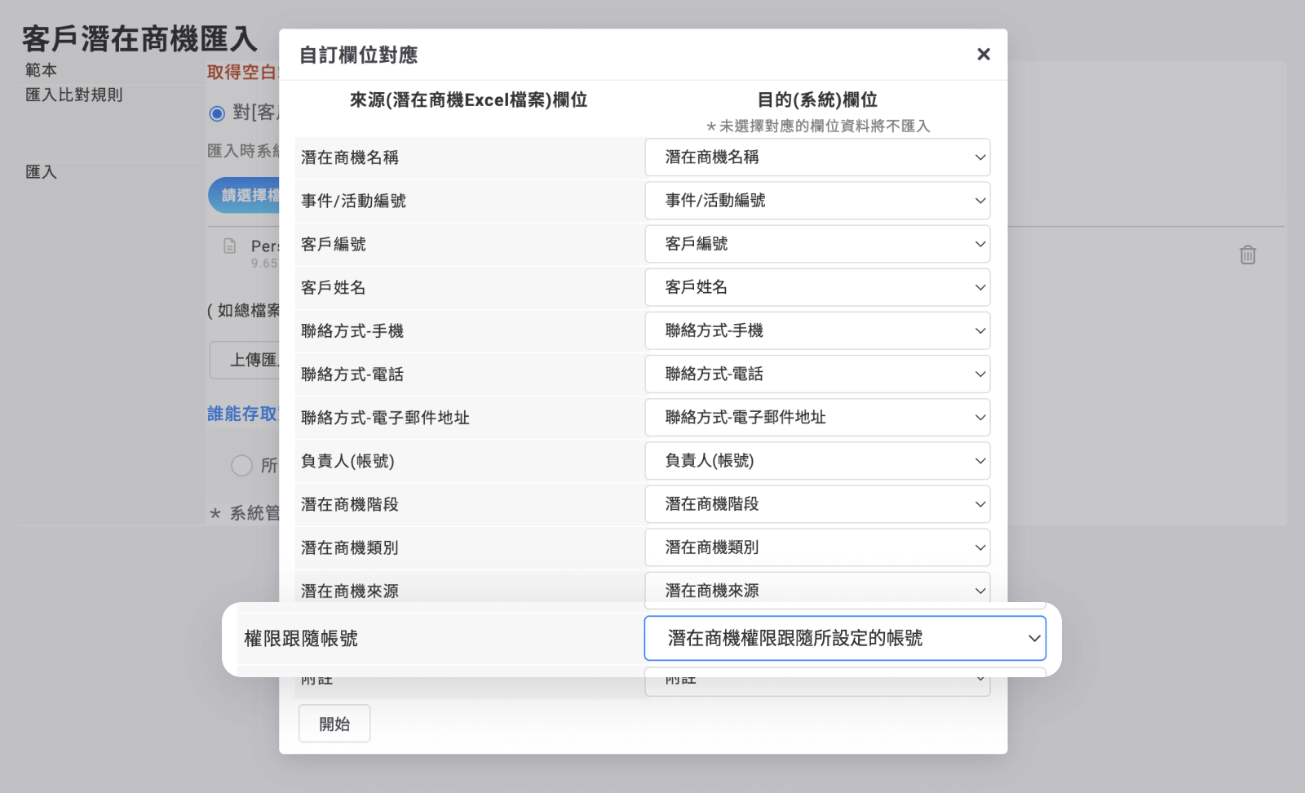Click the 取得空白 template link

click(242, 72)
